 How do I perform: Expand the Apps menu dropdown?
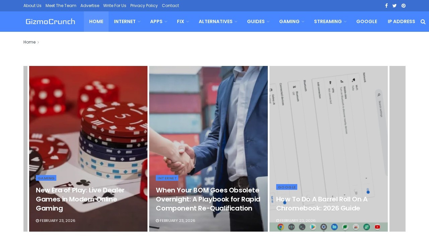[x=159, y=21]
